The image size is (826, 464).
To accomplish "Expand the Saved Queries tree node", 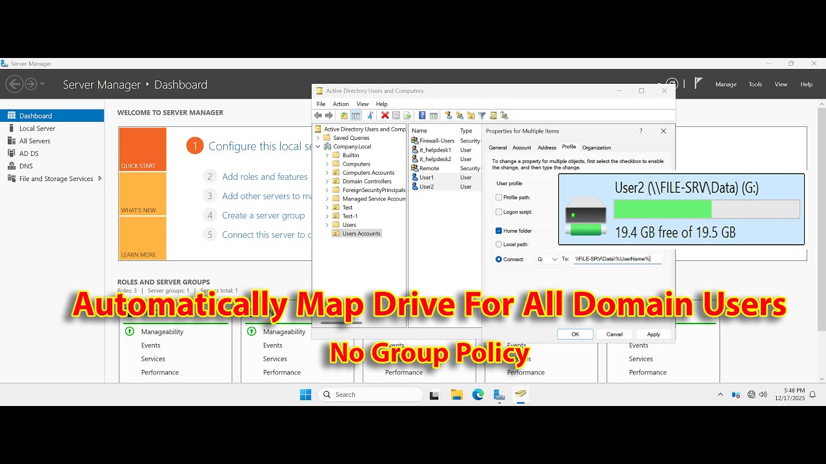I will click(318, 138).
